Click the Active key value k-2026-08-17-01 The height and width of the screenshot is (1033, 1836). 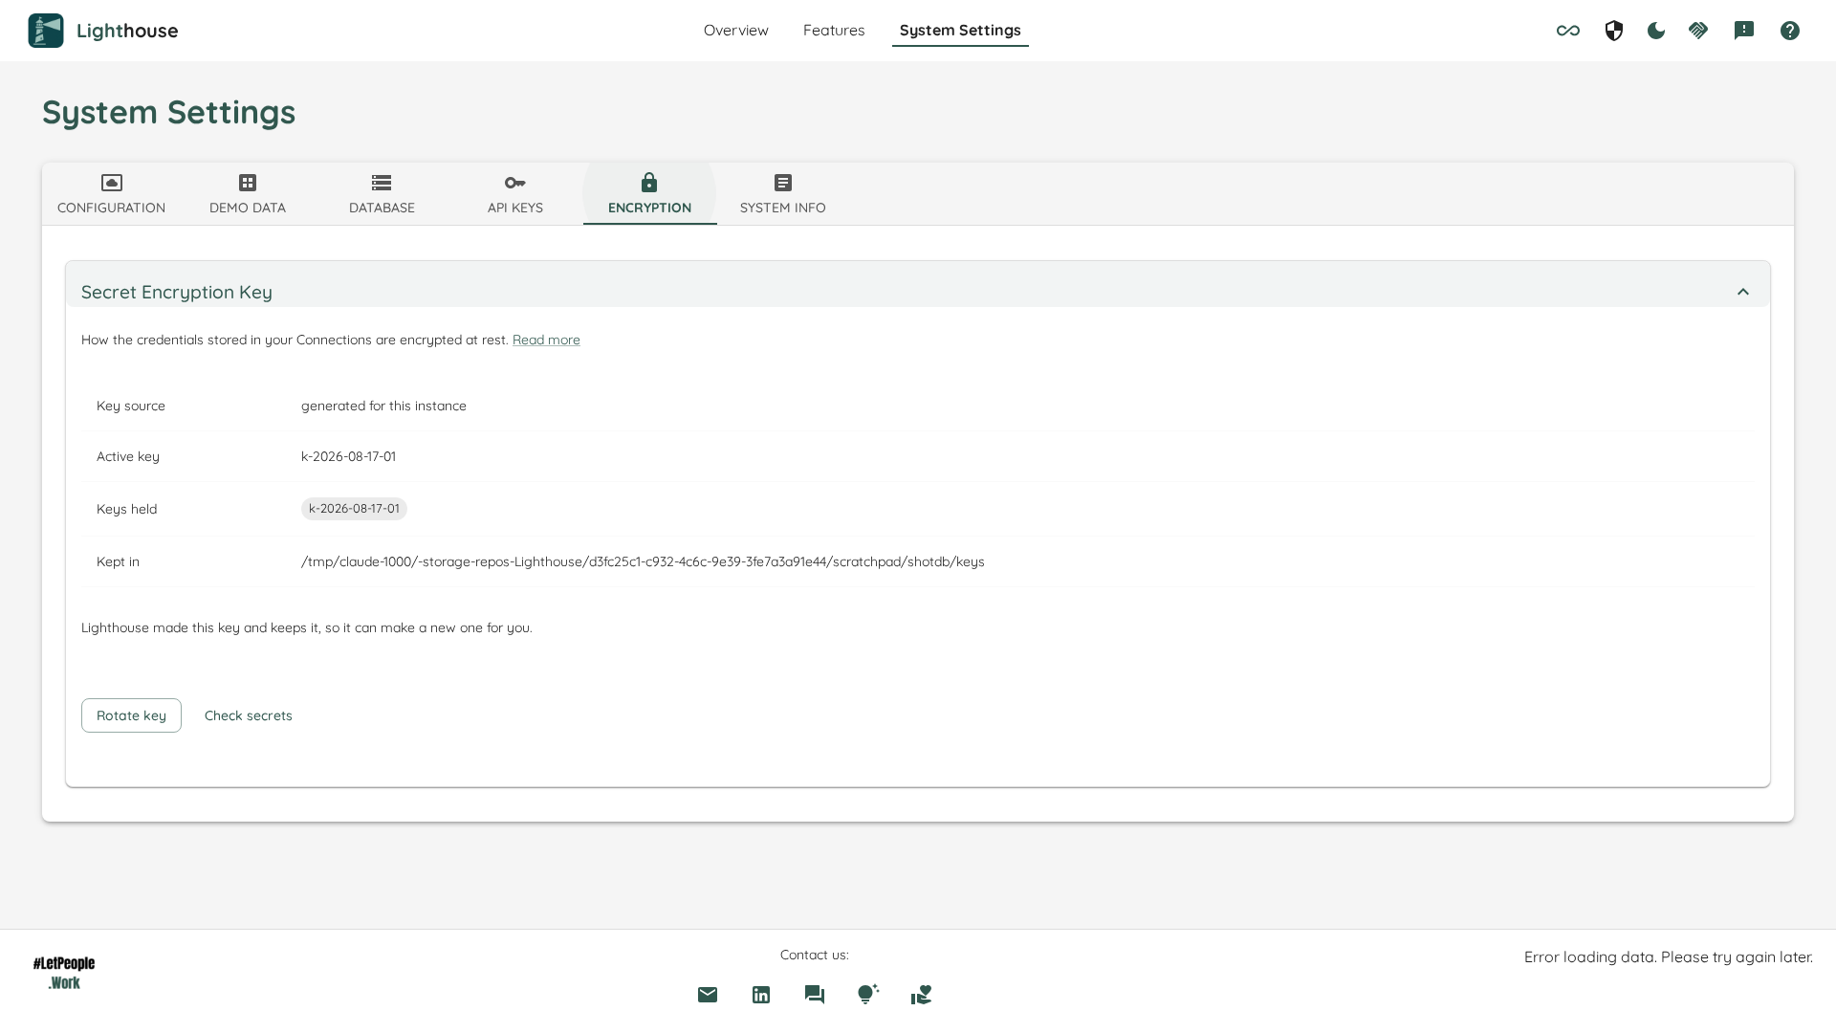coord(348,456)
